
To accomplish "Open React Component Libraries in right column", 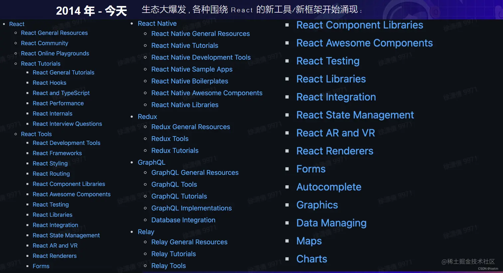I will point(360,25).
